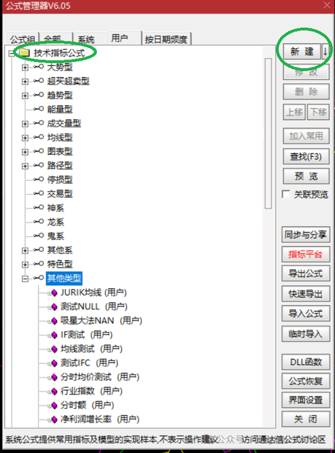335x453 pixels.
Task: Select the 净利润增长率 (用户) formula text
Action: coord(100,419)
